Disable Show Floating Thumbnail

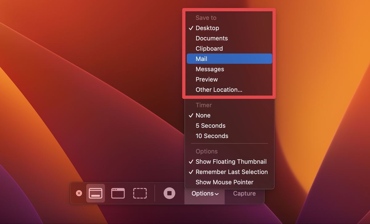pyautogui.click(x=231, y=161)
